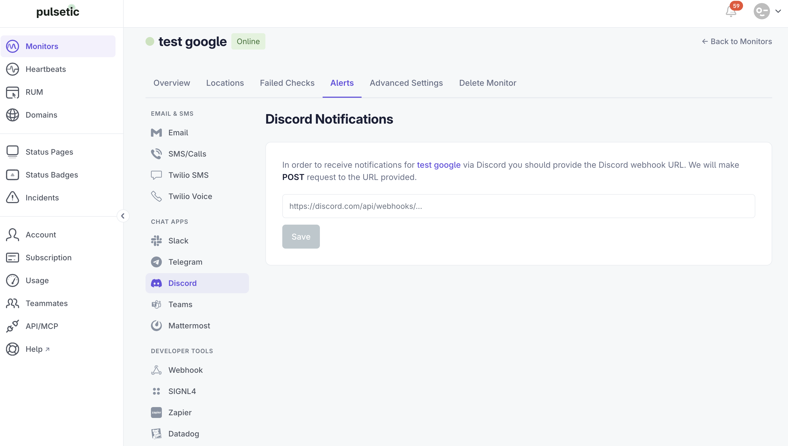Click the Domains globe icon
The height and width of the screenshot is (446, 788).
tap(13, 115)
